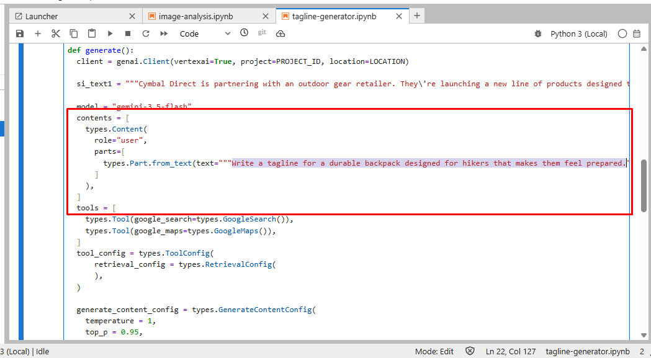This screenshot has width=651, height=358.
Task: Paste cell from clipboard using the toolbar icon
Action: pyautogui.click(x=92, y=34)
